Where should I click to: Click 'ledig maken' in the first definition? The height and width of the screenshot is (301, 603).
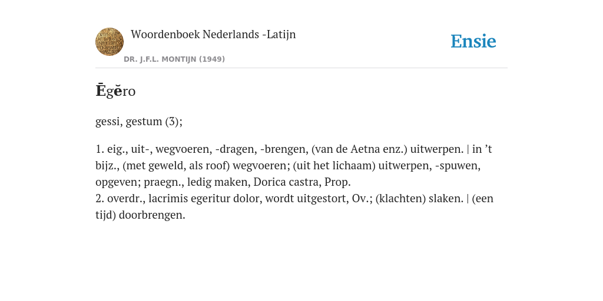(x=217, y=182)
